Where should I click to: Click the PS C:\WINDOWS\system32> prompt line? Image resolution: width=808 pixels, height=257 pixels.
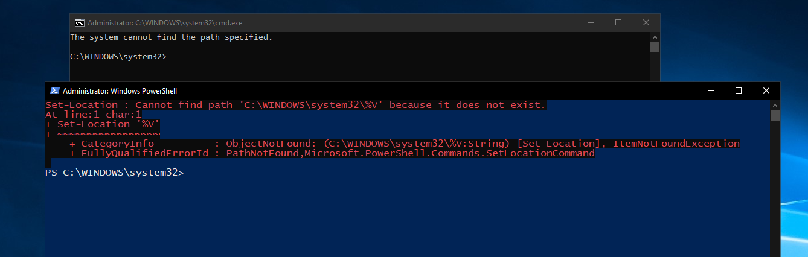[x=114, y=173]
